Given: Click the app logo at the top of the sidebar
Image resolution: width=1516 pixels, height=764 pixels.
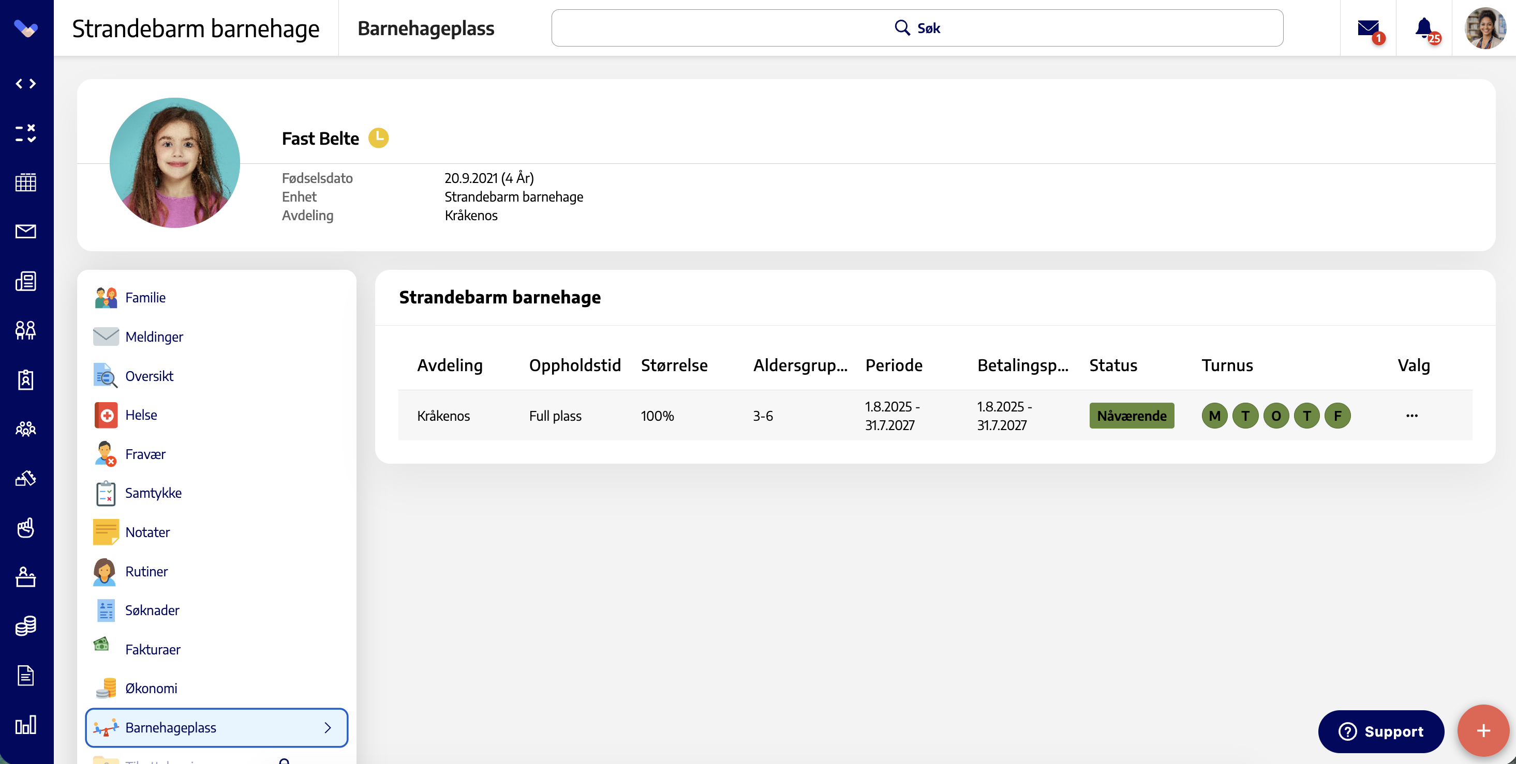Looking at the screenshot, I should pyautogui.click(x=26, y=27).
